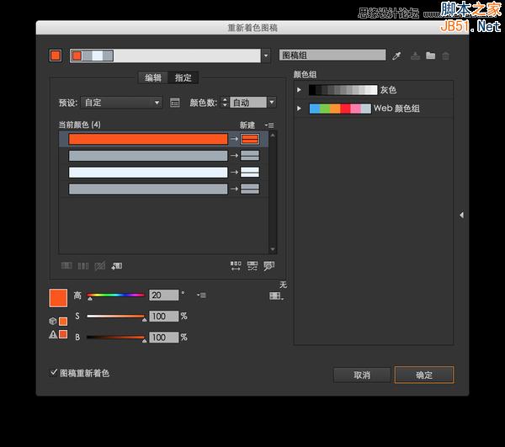Open the 颜色数 dropdown arrow next to 自动
The image size is (505, 447).
click(x=272, y=103)
